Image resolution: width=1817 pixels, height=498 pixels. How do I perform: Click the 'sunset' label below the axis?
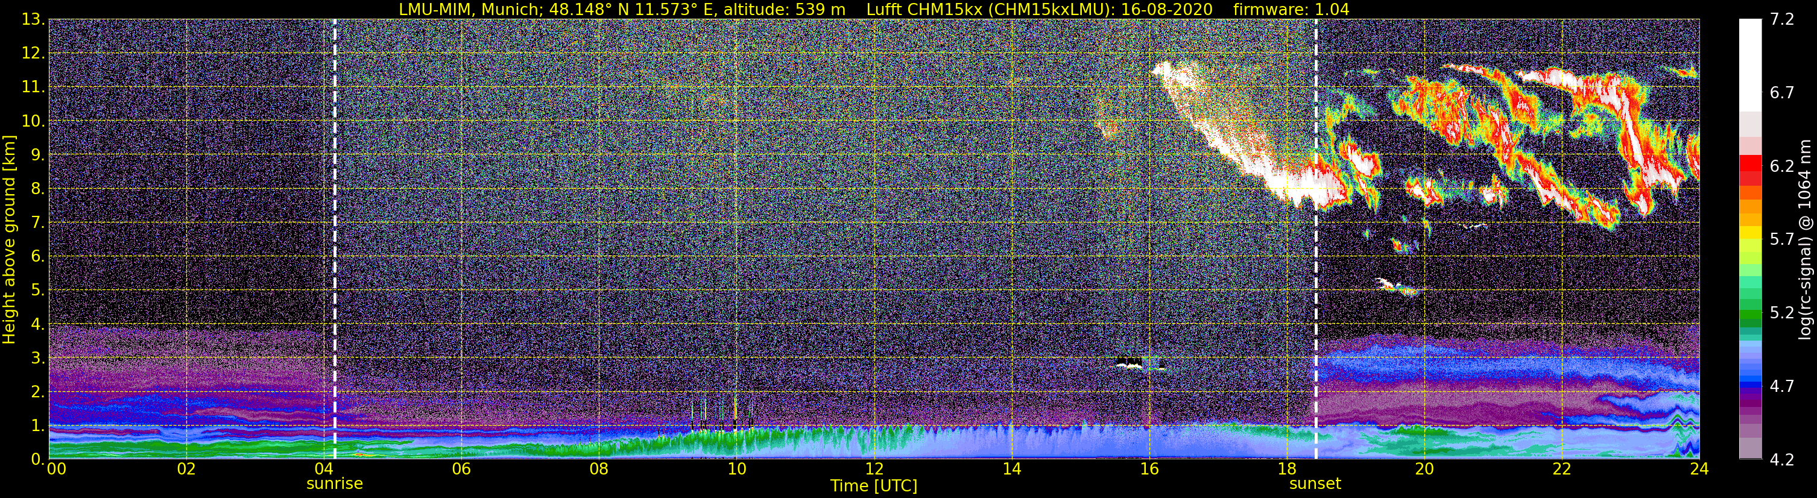[x=1315, y=484]
